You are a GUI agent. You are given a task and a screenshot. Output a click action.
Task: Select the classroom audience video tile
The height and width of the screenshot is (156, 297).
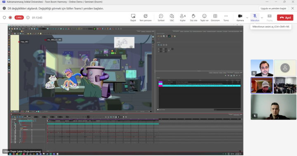pyautogui.click(x=285, y=85)
